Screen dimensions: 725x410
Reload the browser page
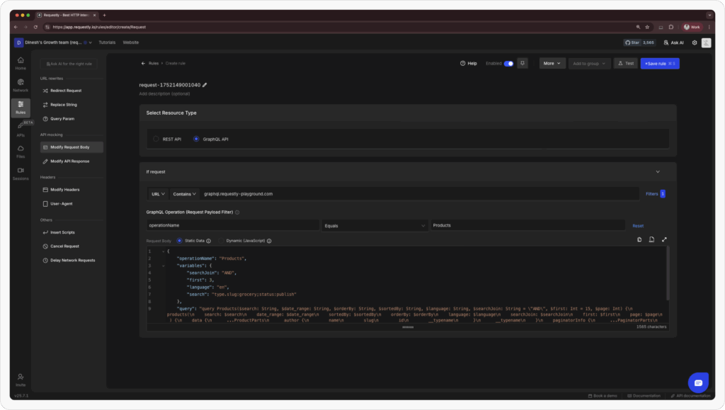point(35,27)
